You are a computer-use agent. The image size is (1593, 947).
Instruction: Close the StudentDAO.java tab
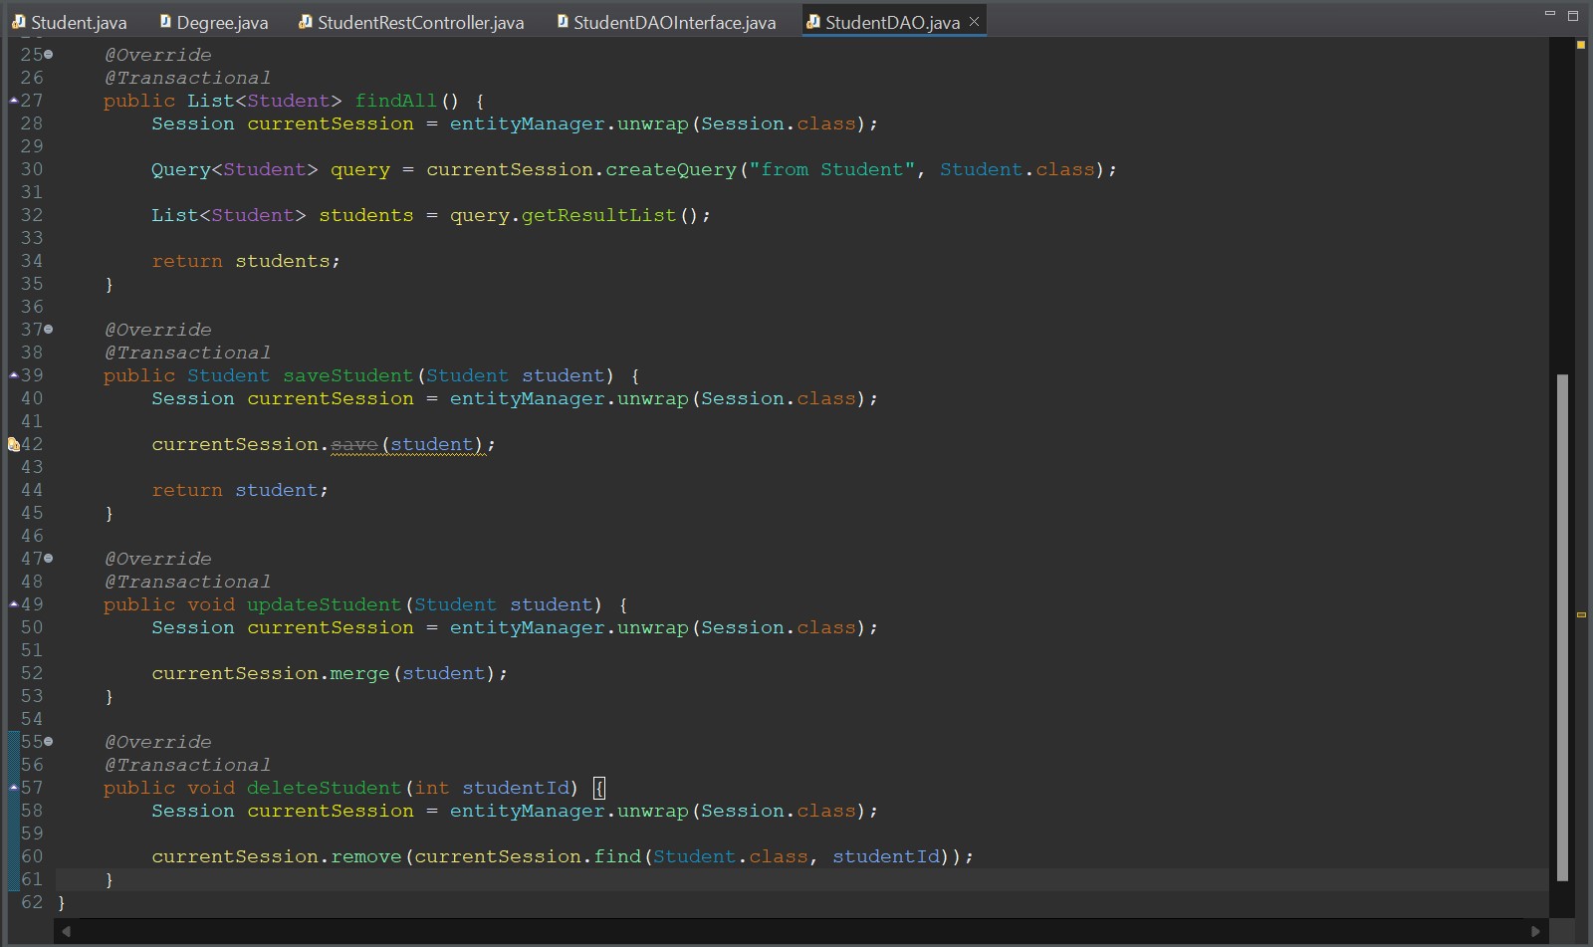[974, 21]
